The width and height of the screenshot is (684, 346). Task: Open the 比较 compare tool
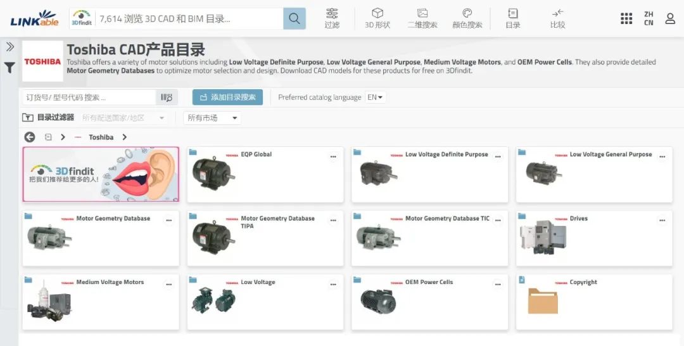click(557, 19)
